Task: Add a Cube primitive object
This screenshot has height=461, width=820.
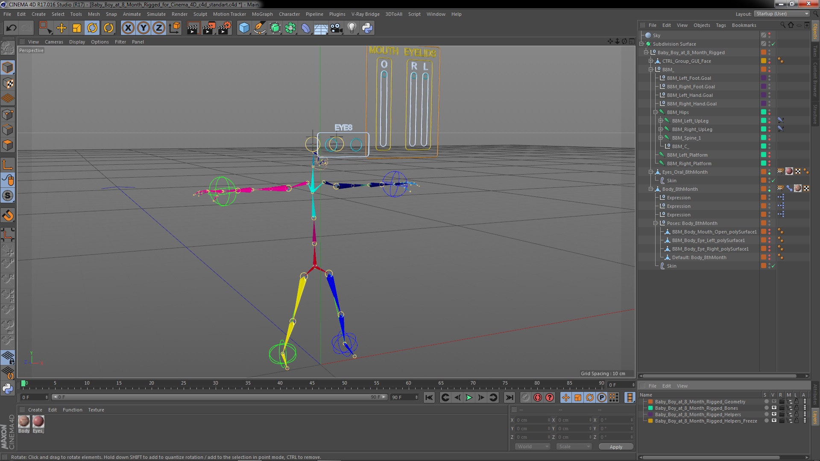Action: [244, 28]
